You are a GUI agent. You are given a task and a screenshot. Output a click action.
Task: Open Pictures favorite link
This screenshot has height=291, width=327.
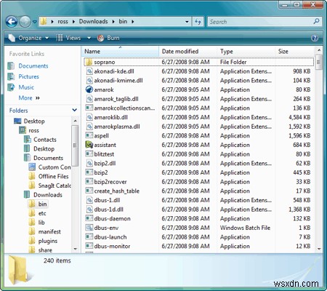pyautogui.click(x=28, y=76)
